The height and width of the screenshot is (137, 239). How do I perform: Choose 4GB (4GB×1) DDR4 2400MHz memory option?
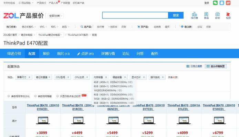coord(113,95)
